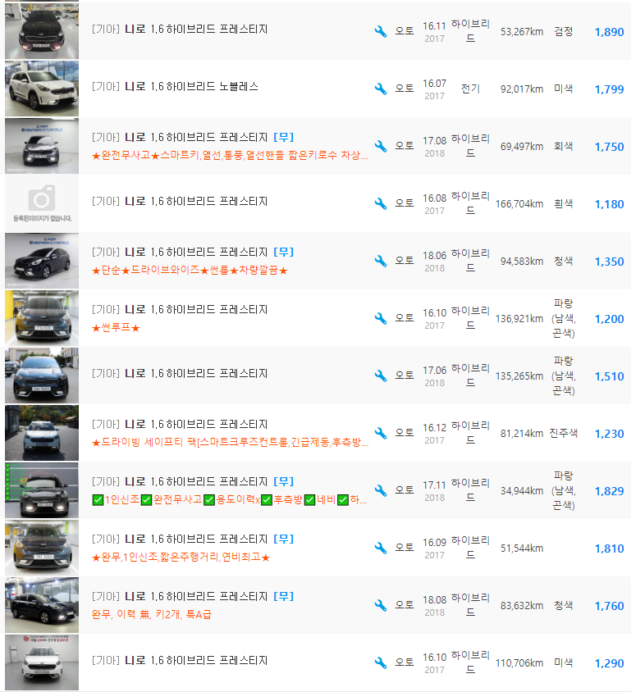Click color 진주색 in 81,214km row
Viewport: 631px width, 692px height.
563,433
